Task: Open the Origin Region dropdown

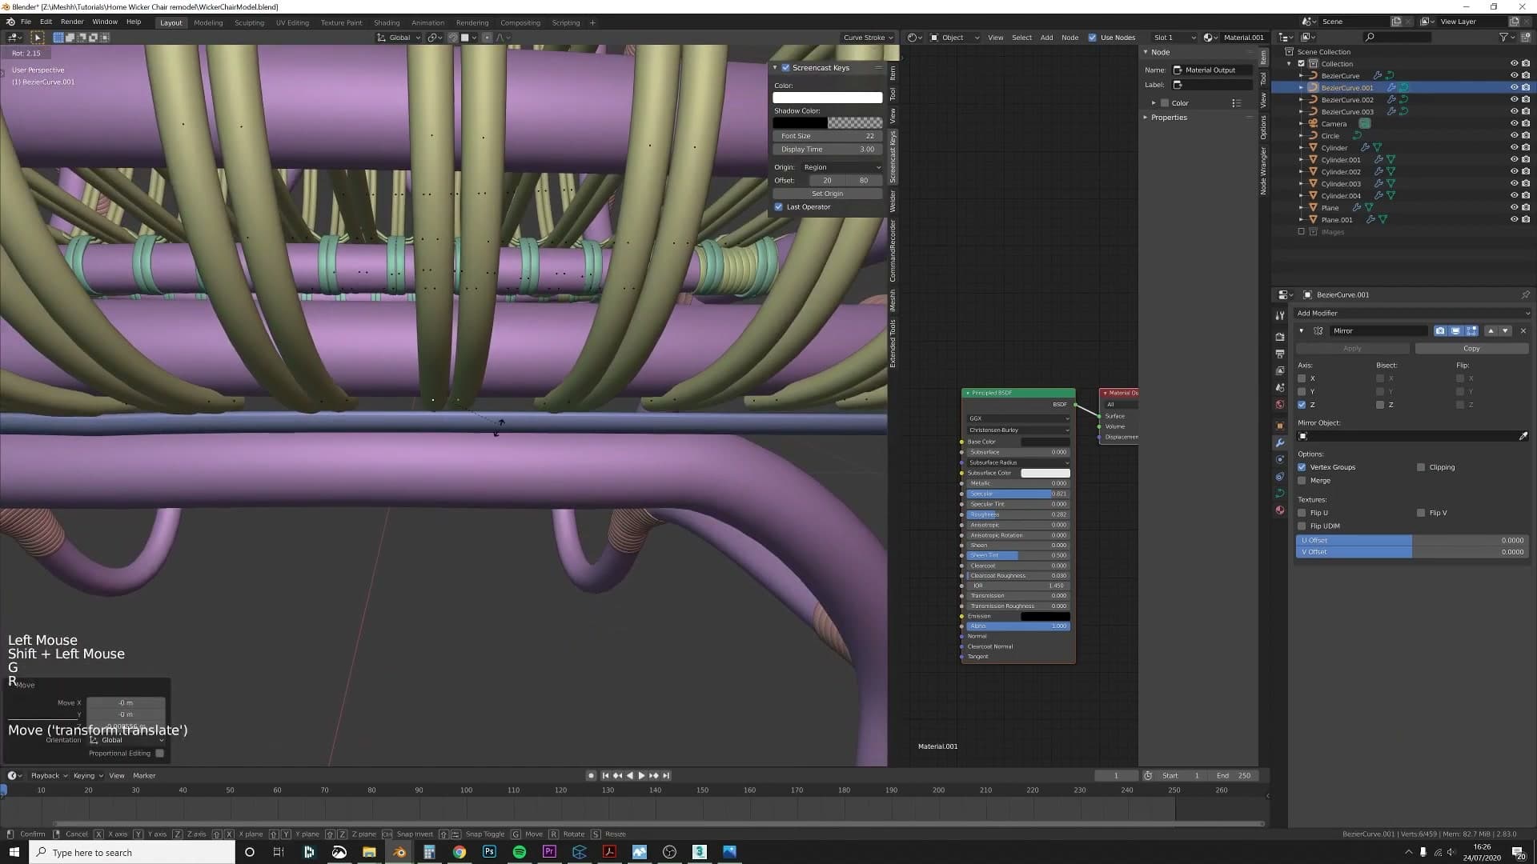Action: (842, 167)
